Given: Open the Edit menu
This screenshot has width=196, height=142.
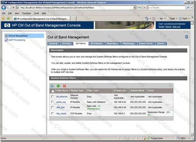Looking at the screenshot, I should (10, 13).
